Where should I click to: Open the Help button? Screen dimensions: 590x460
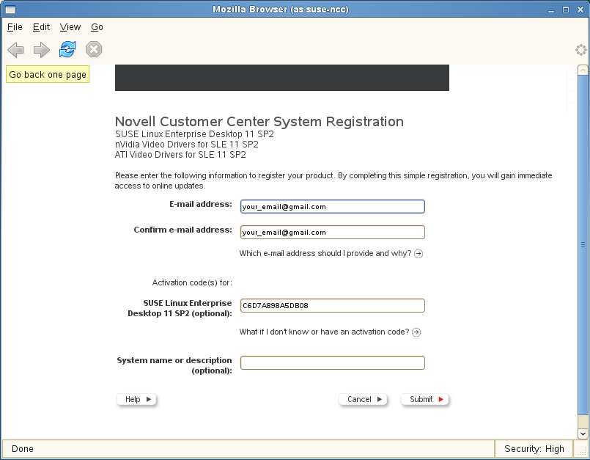pyautogui.click(x=136, y=399)
